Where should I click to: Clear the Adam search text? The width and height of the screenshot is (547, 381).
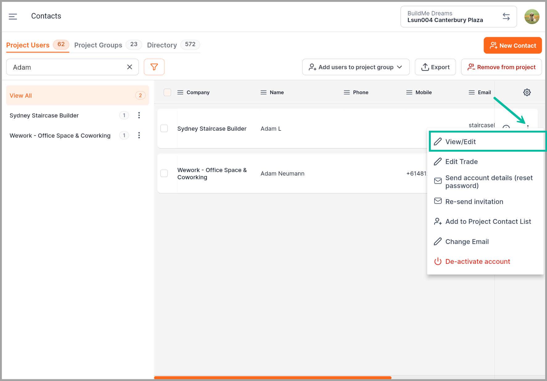[x=130, y=67]
